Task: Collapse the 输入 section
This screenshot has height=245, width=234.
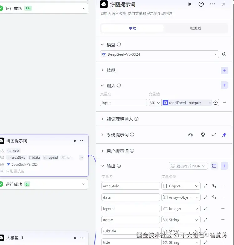Action: pyautogui.click(x=102, y=85)
